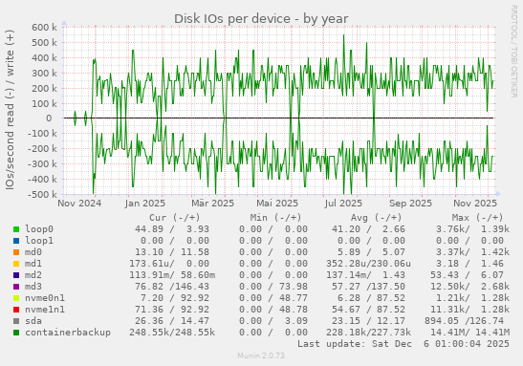The width and height of the screenshot is (523, 366).
Task: Click the Jul 2025 x-axis label
Action: [x=343, y=204]
